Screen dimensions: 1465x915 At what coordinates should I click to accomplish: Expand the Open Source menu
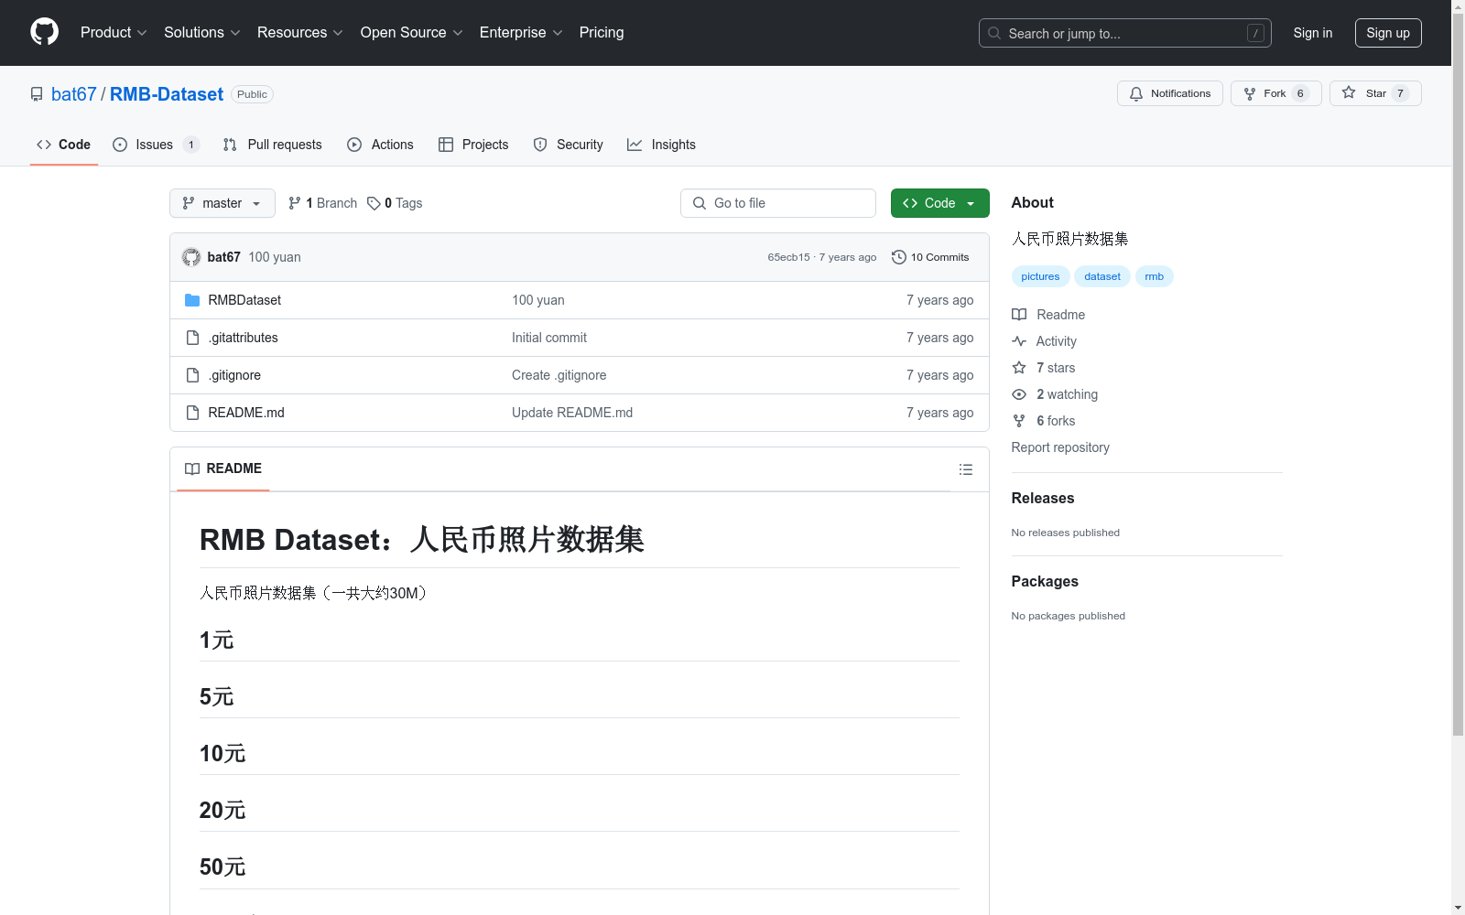(x=412, y=32)
